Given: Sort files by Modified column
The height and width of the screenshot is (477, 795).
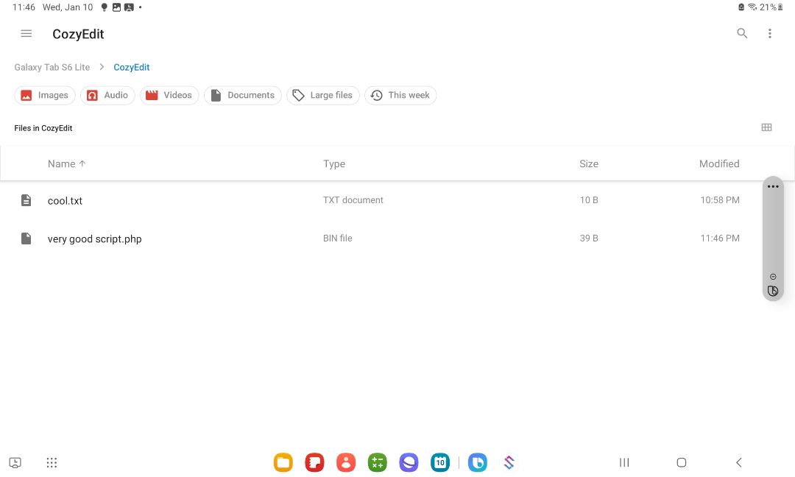Looking at the screenshot, I should click(718, 164).
